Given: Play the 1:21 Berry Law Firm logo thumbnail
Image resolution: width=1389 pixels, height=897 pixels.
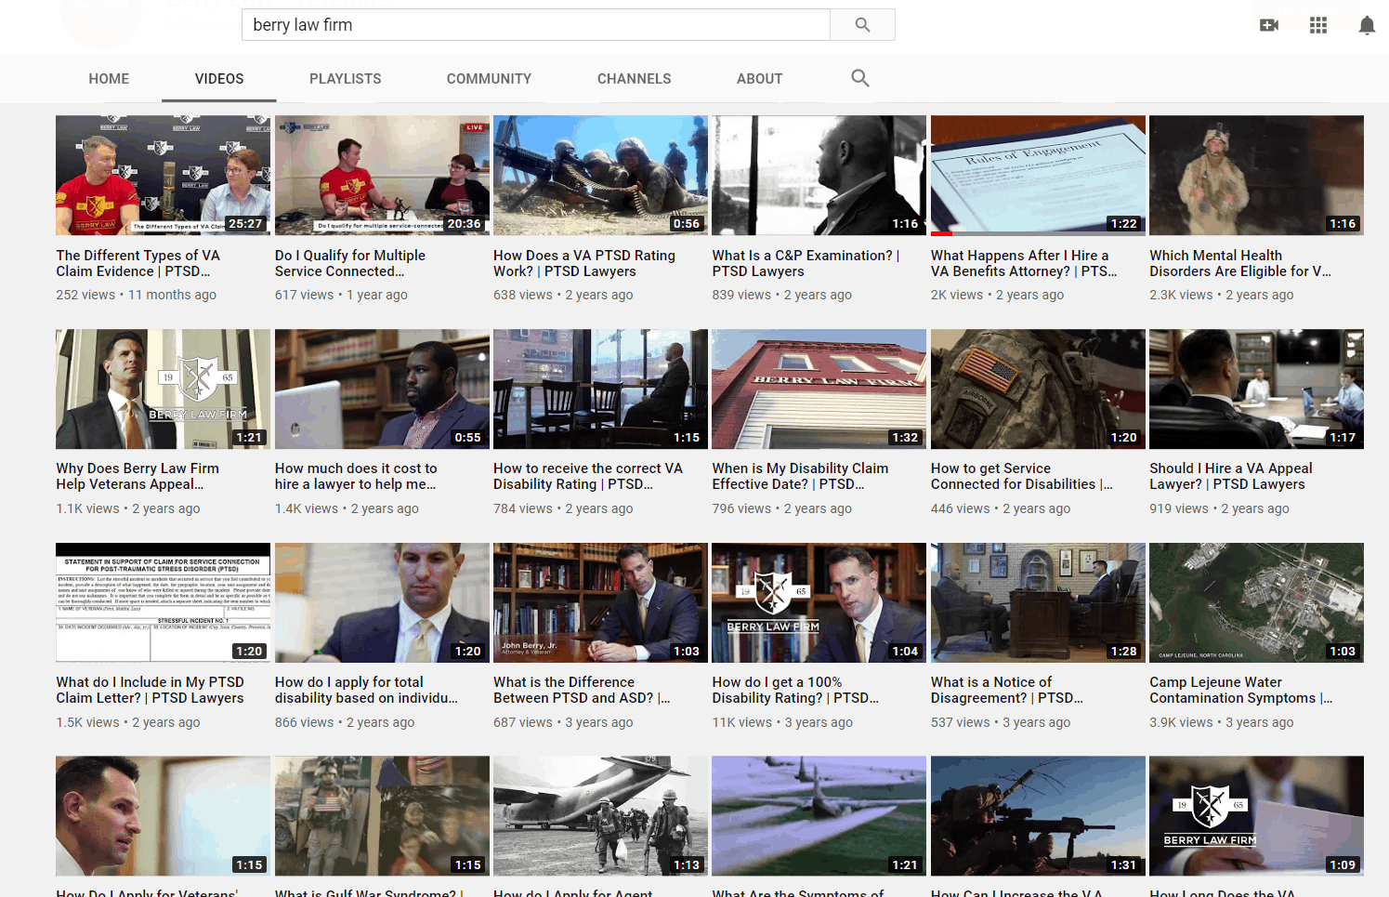Looking at the screenshot, I should (x=163, y=389).
